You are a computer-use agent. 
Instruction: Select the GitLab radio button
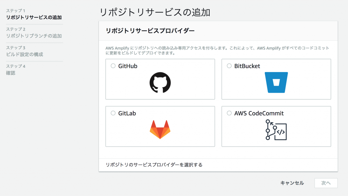coord(113,113)
